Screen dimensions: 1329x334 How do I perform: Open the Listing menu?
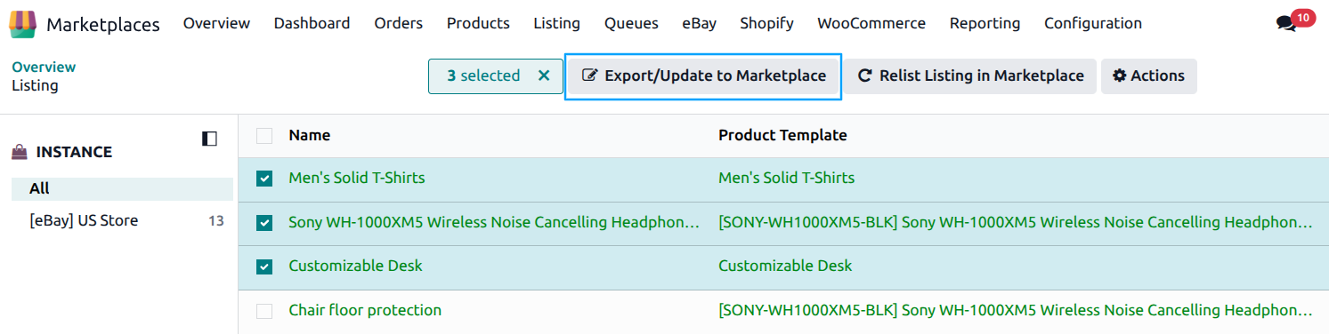click(x=557, y=23)
